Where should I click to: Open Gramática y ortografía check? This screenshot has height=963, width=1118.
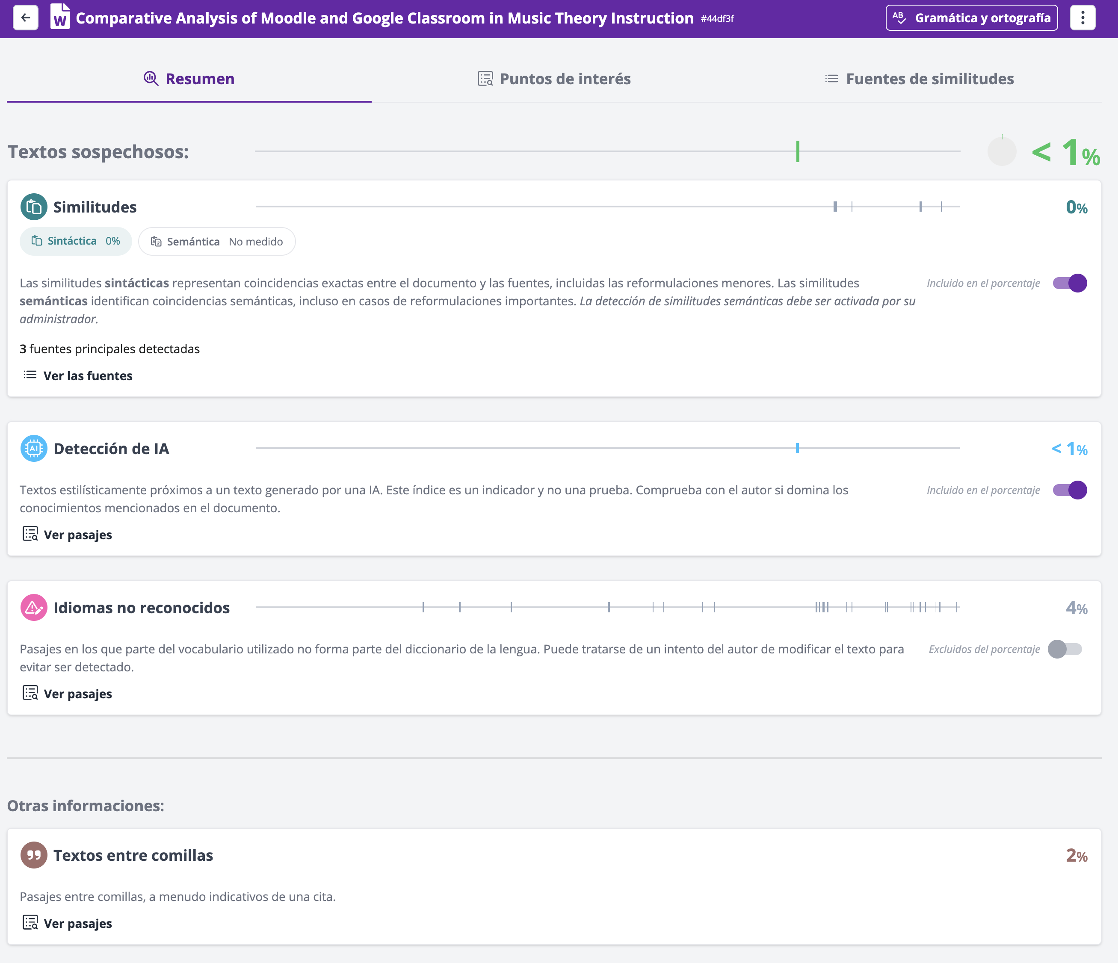click(x=971, y=18)
